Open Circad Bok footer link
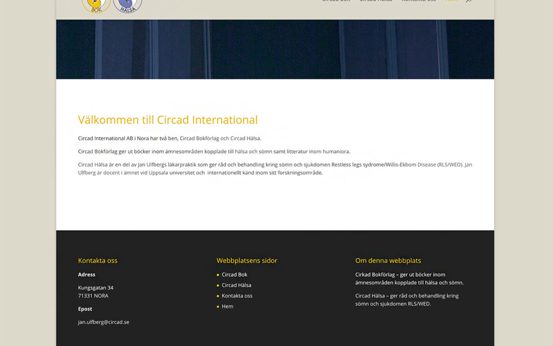553x346 pixels. coord(234,274)
